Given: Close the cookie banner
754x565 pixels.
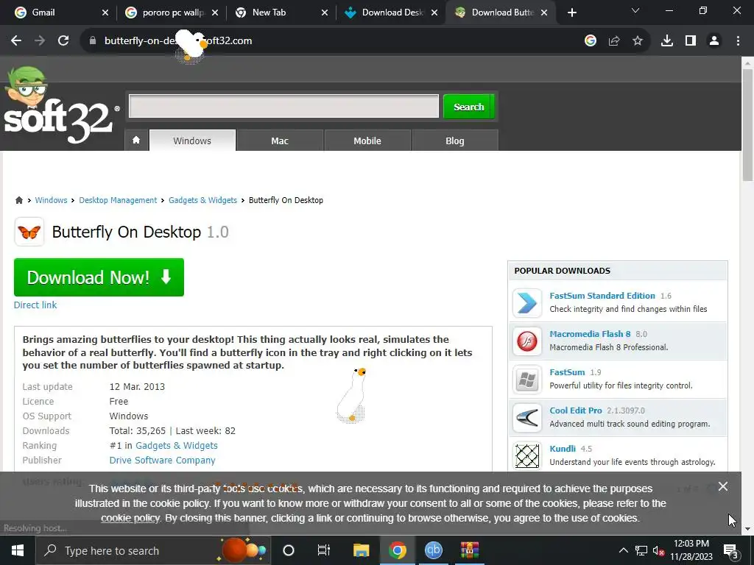Looking at the screenshot, I should 723,487.
